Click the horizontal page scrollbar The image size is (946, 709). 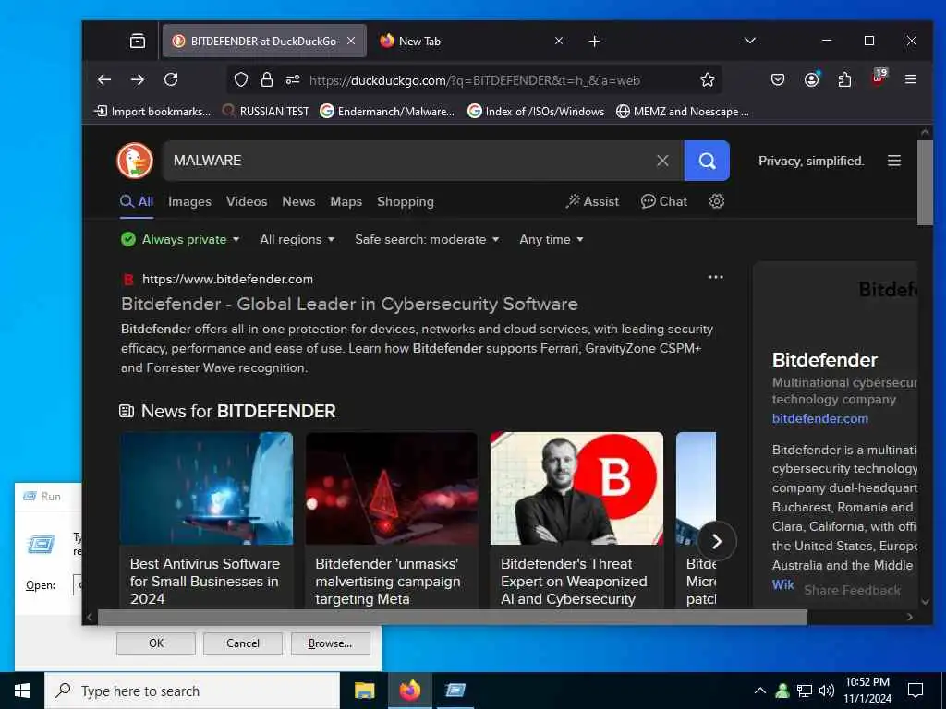point(453,617)
